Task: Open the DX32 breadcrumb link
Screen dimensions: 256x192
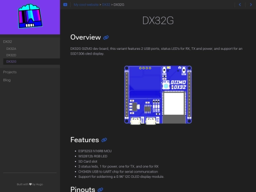Action: tap(106, 5)
